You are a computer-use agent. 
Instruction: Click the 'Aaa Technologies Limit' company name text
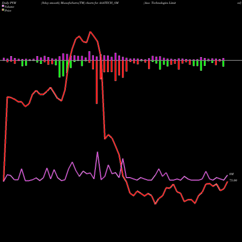(160, 3)
